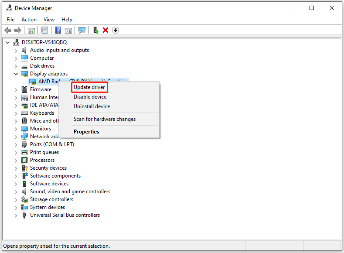Click the Help question mark toolbar icon
Image resolution: width=344 pixels, height=253 pixels.
(58, 30)
